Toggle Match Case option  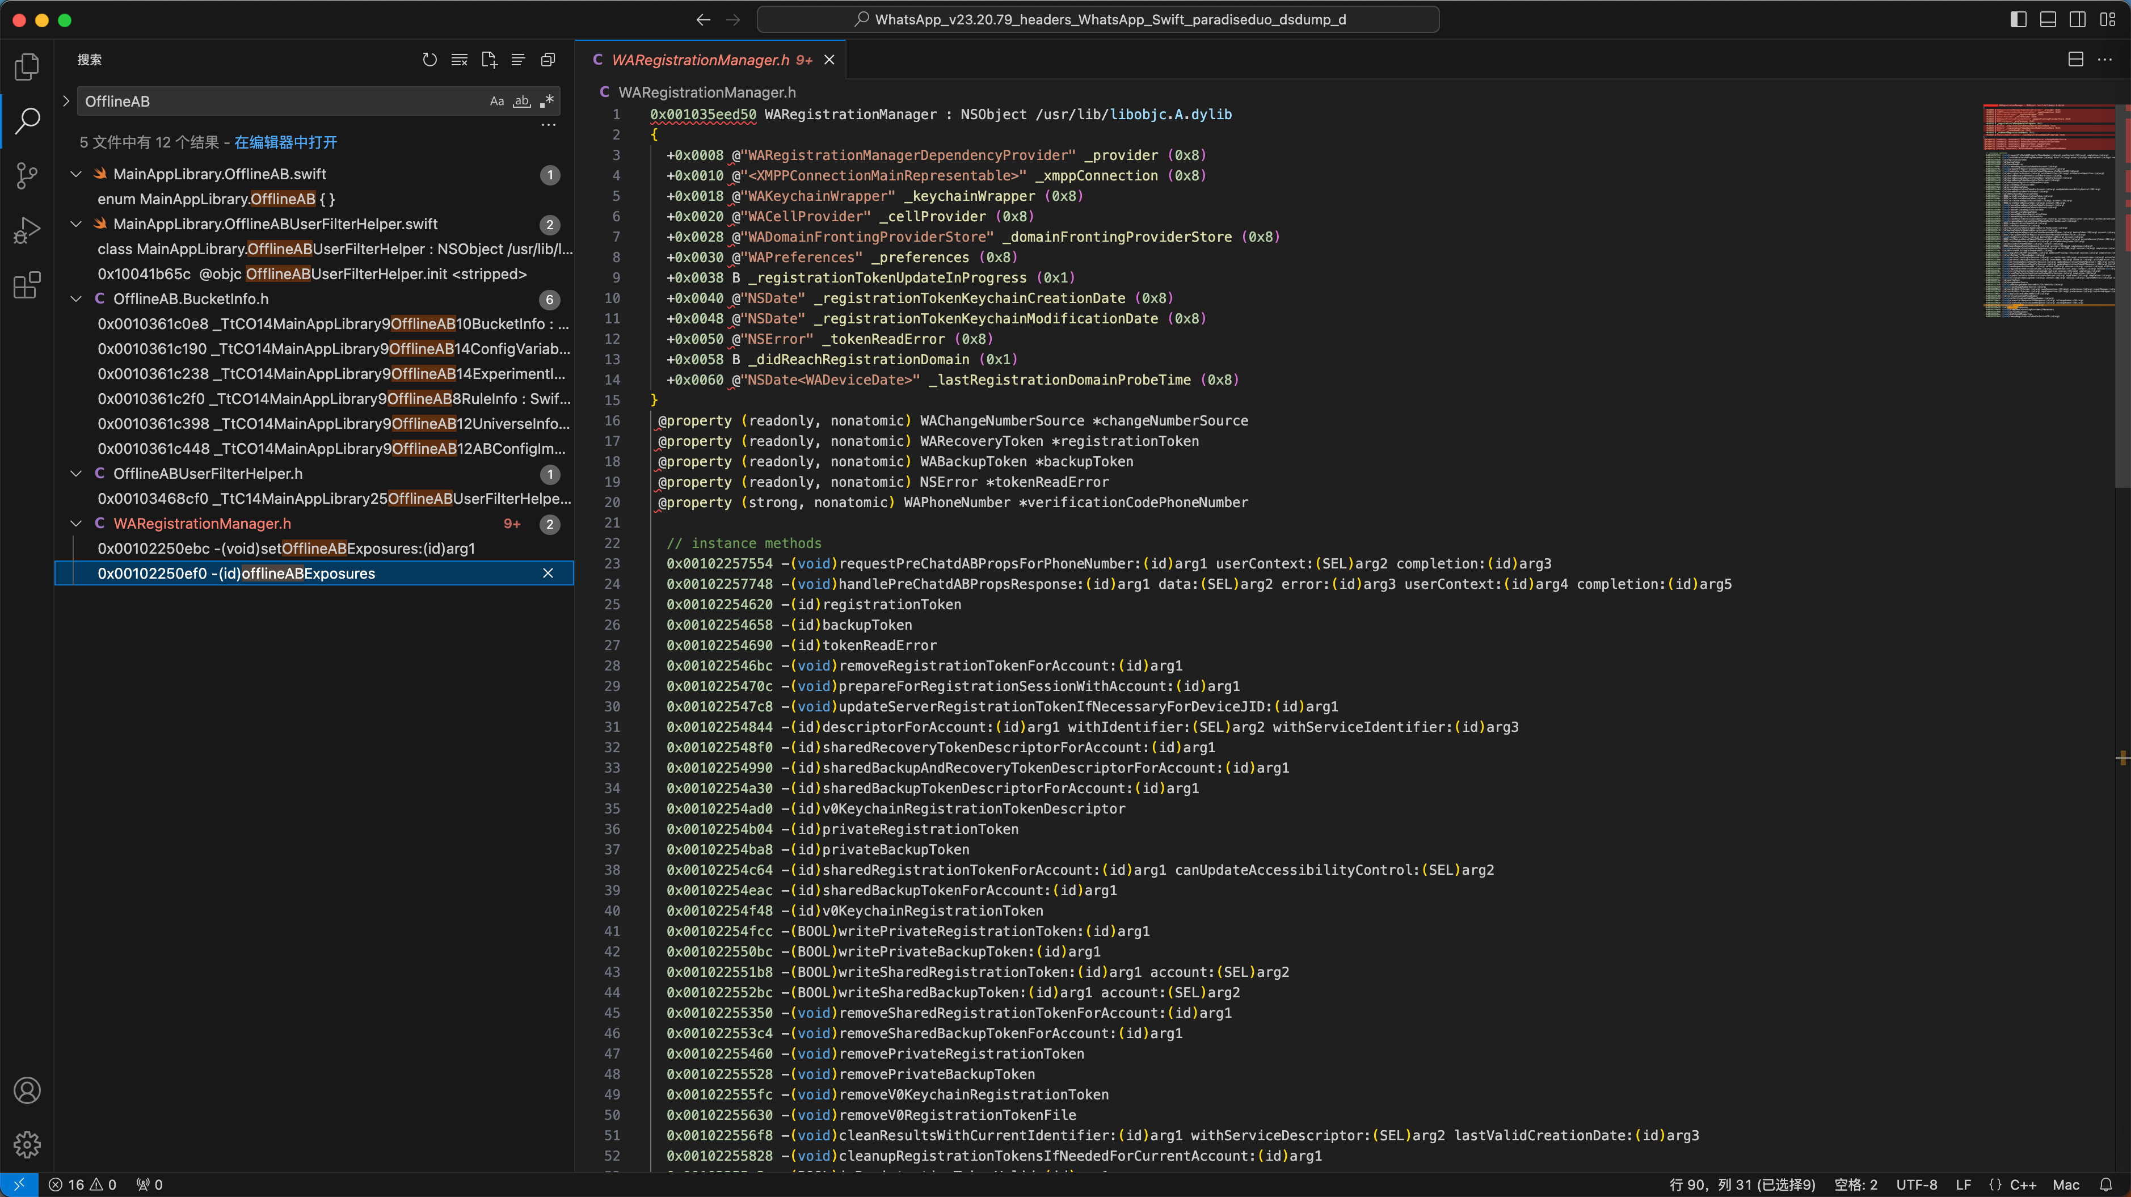pos(496,101)
